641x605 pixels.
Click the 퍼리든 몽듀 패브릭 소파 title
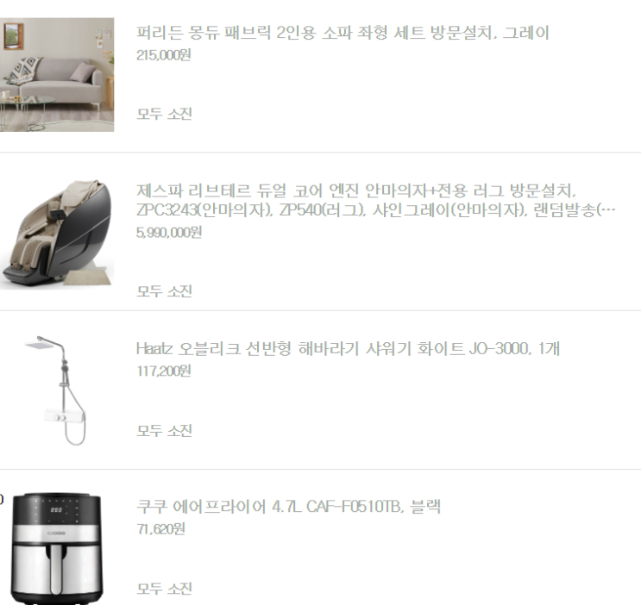342,33
